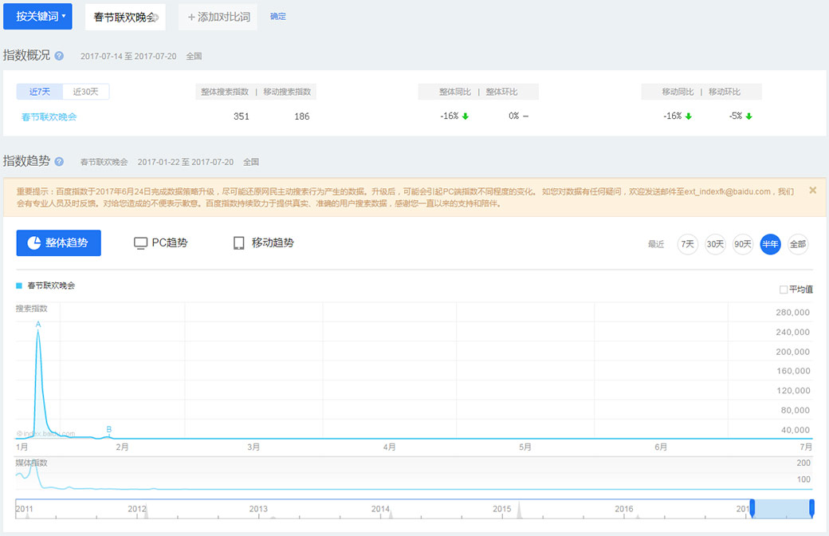The image size is (829, 536).
Task: Click the 春节联欢晚会 keyword input box
Action: pos(125,17)
